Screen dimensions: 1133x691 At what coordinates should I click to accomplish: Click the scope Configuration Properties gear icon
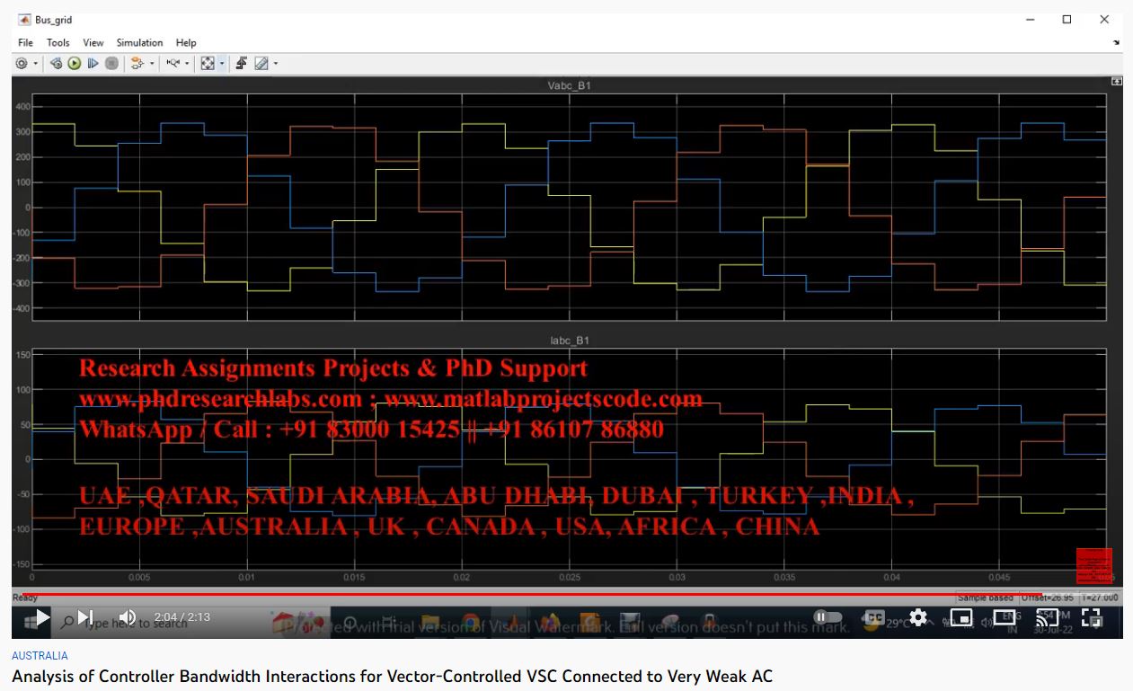point(22,64)
